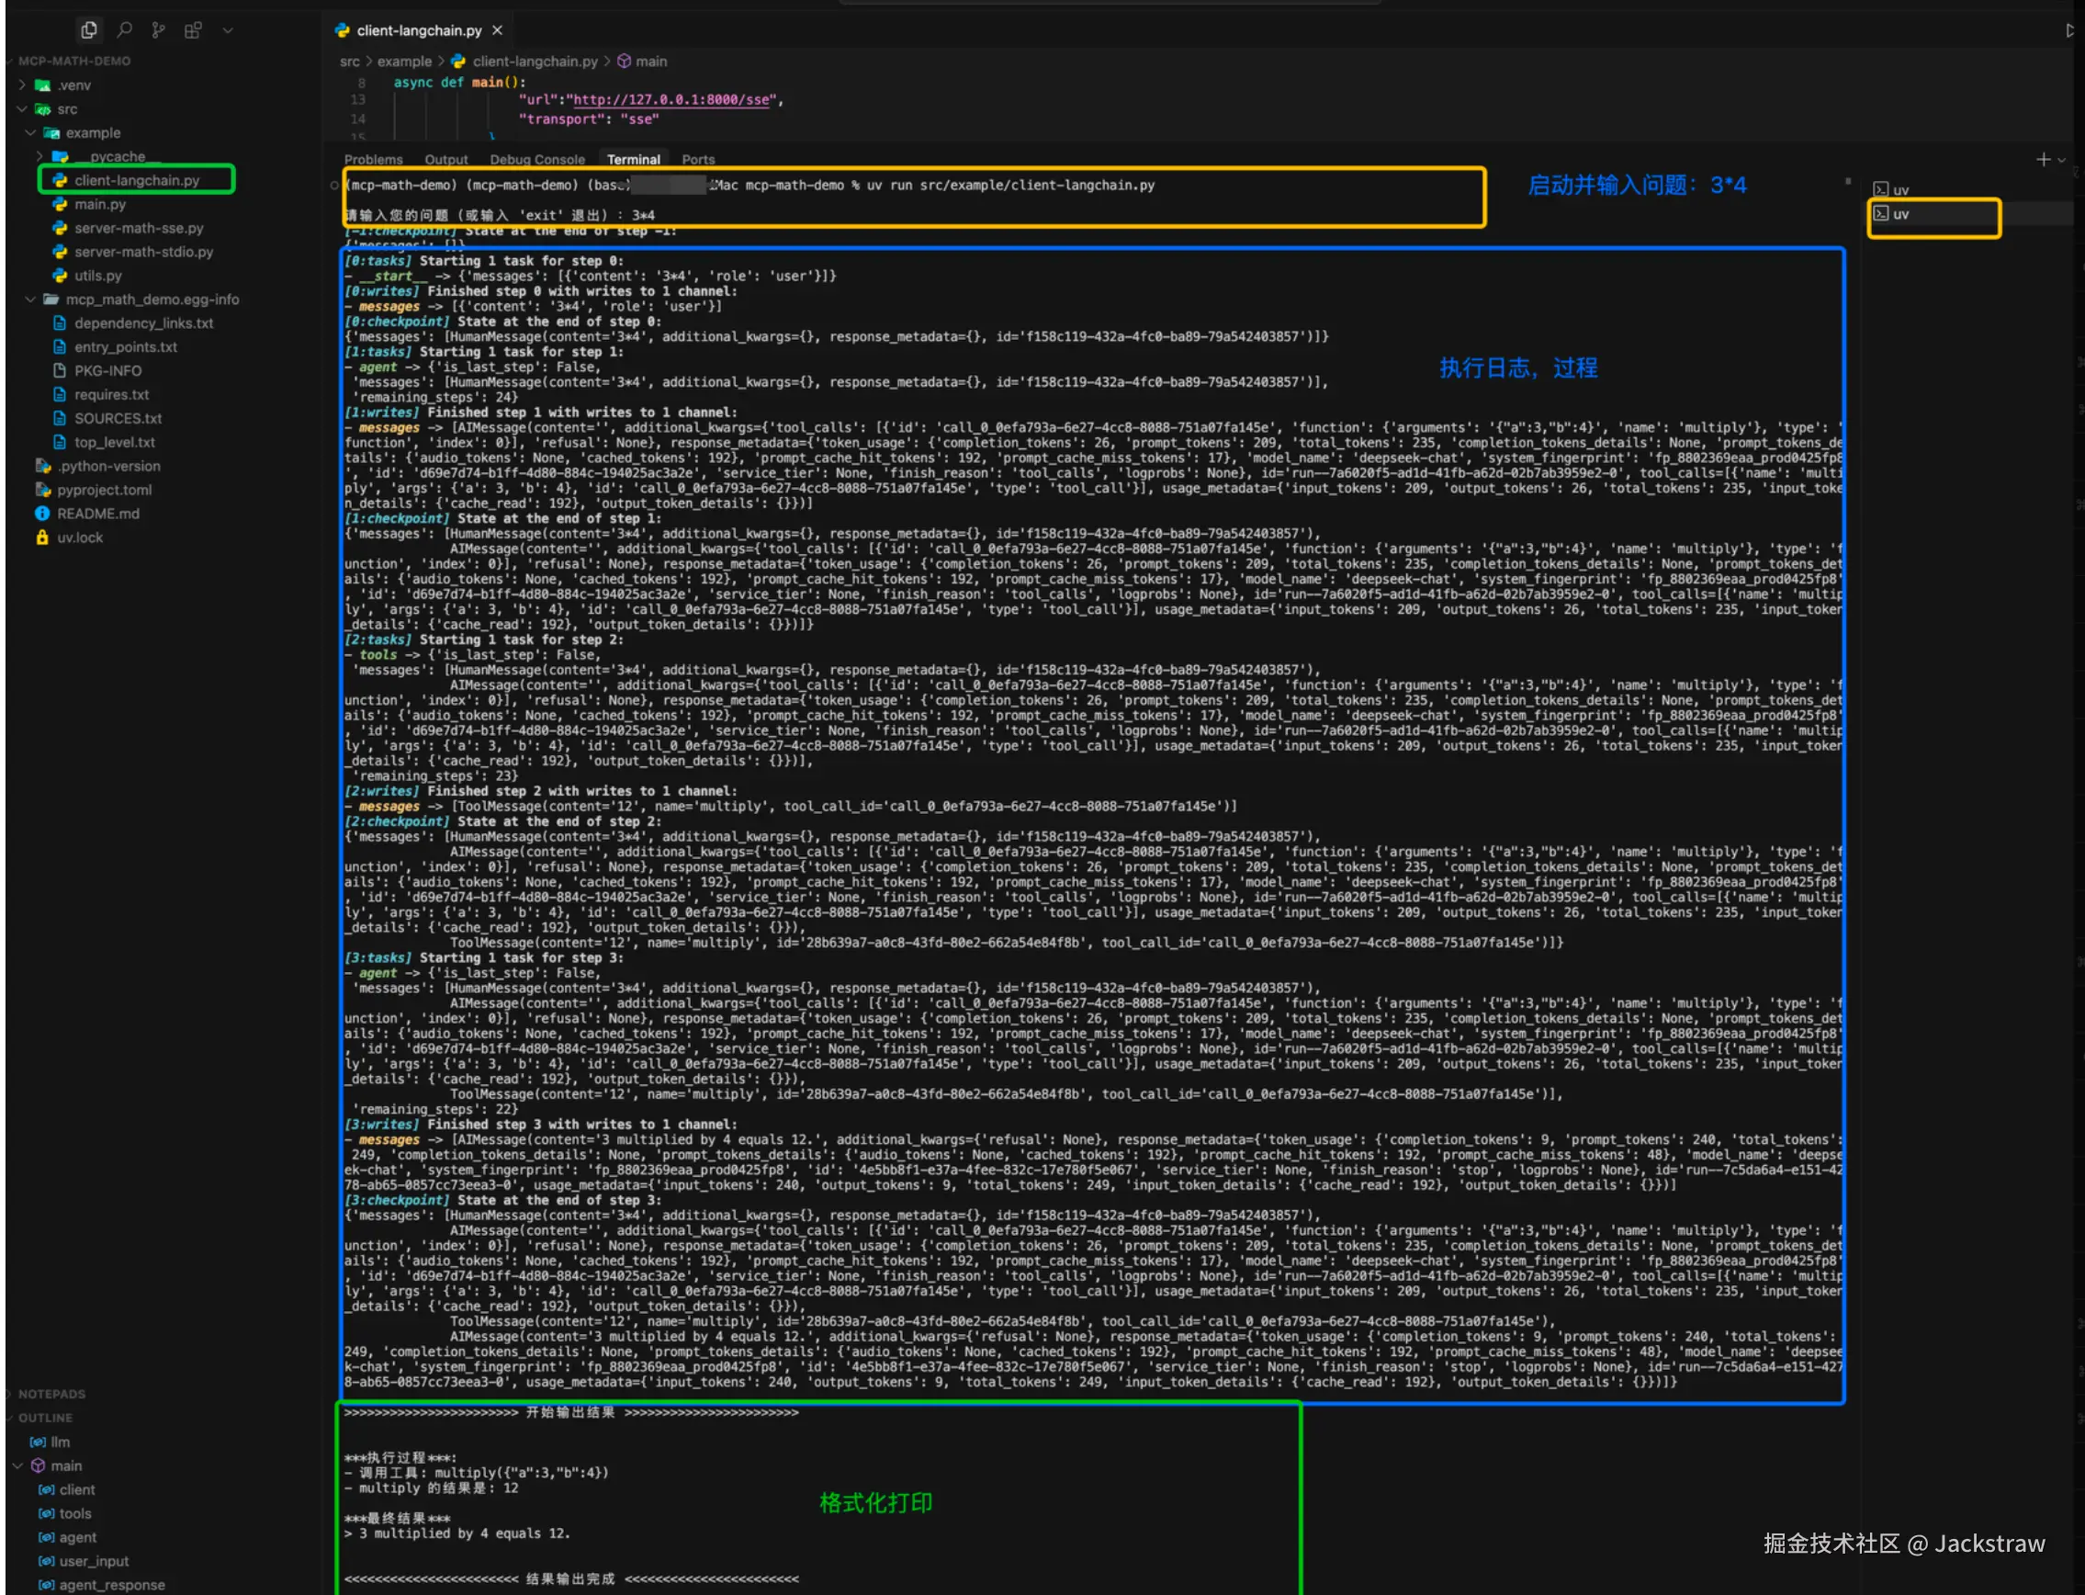Collapse the example folder
The image size is (2085, 1595).
click(29, 132)
